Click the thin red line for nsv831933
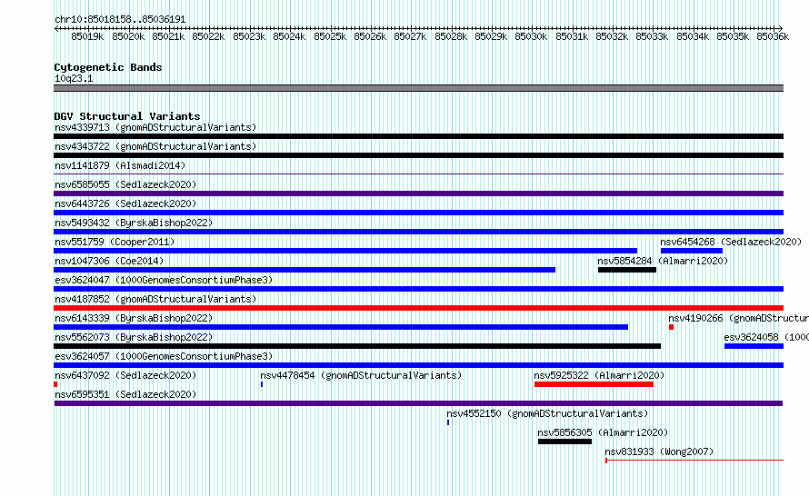 pos(694,460)
